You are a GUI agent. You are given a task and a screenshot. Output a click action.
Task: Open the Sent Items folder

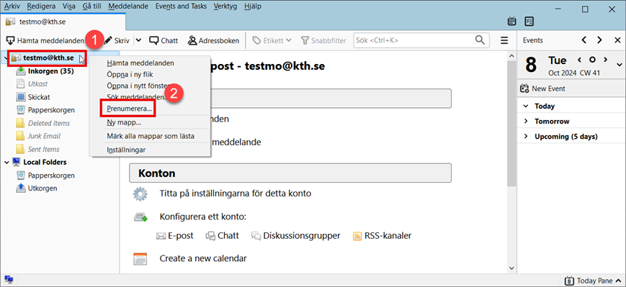tap(43, 149)
